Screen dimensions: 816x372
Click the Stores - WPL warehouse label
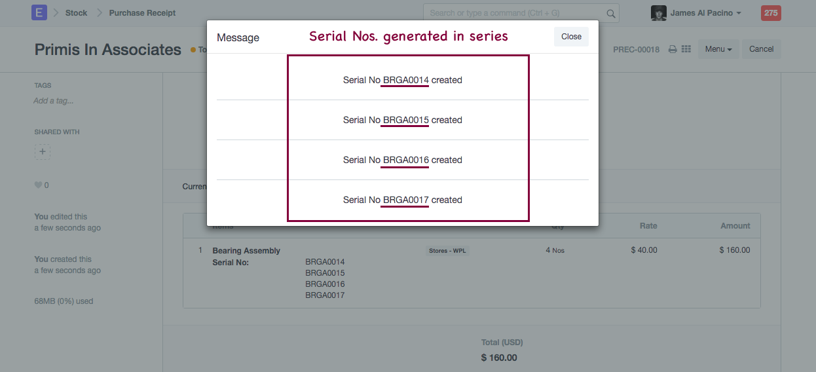[x=448, y=251]
